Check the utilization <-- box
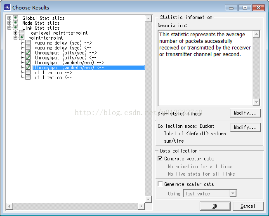 pyautogui.click(x=28, y=77)
